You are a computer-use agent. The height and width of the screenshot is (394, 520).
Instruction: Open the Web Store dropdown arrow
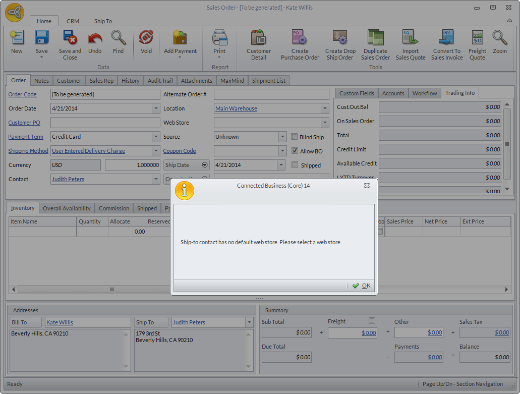tap(325, 123)
